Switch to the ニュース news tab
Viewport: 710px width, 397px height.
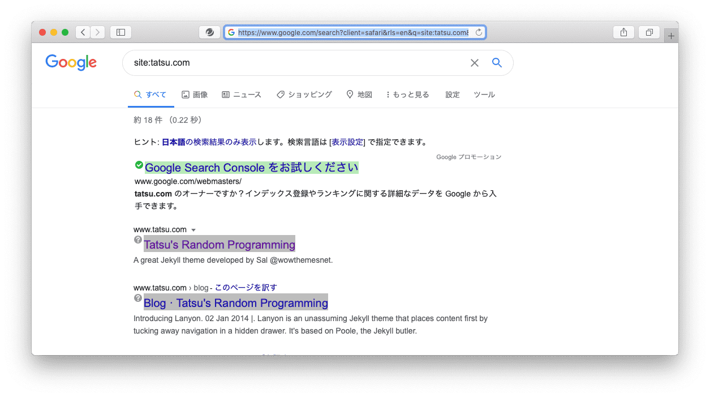242,95
